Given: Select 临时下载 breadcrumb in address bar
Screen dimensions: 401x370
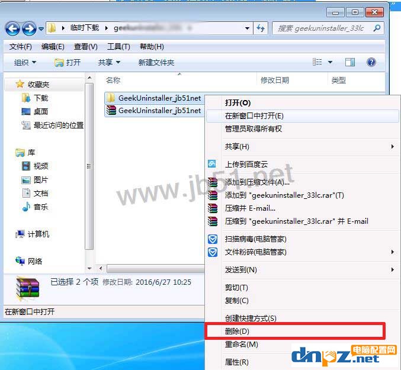Looking at the screenshot, I should pyautogui.click(x=85, y=28).
